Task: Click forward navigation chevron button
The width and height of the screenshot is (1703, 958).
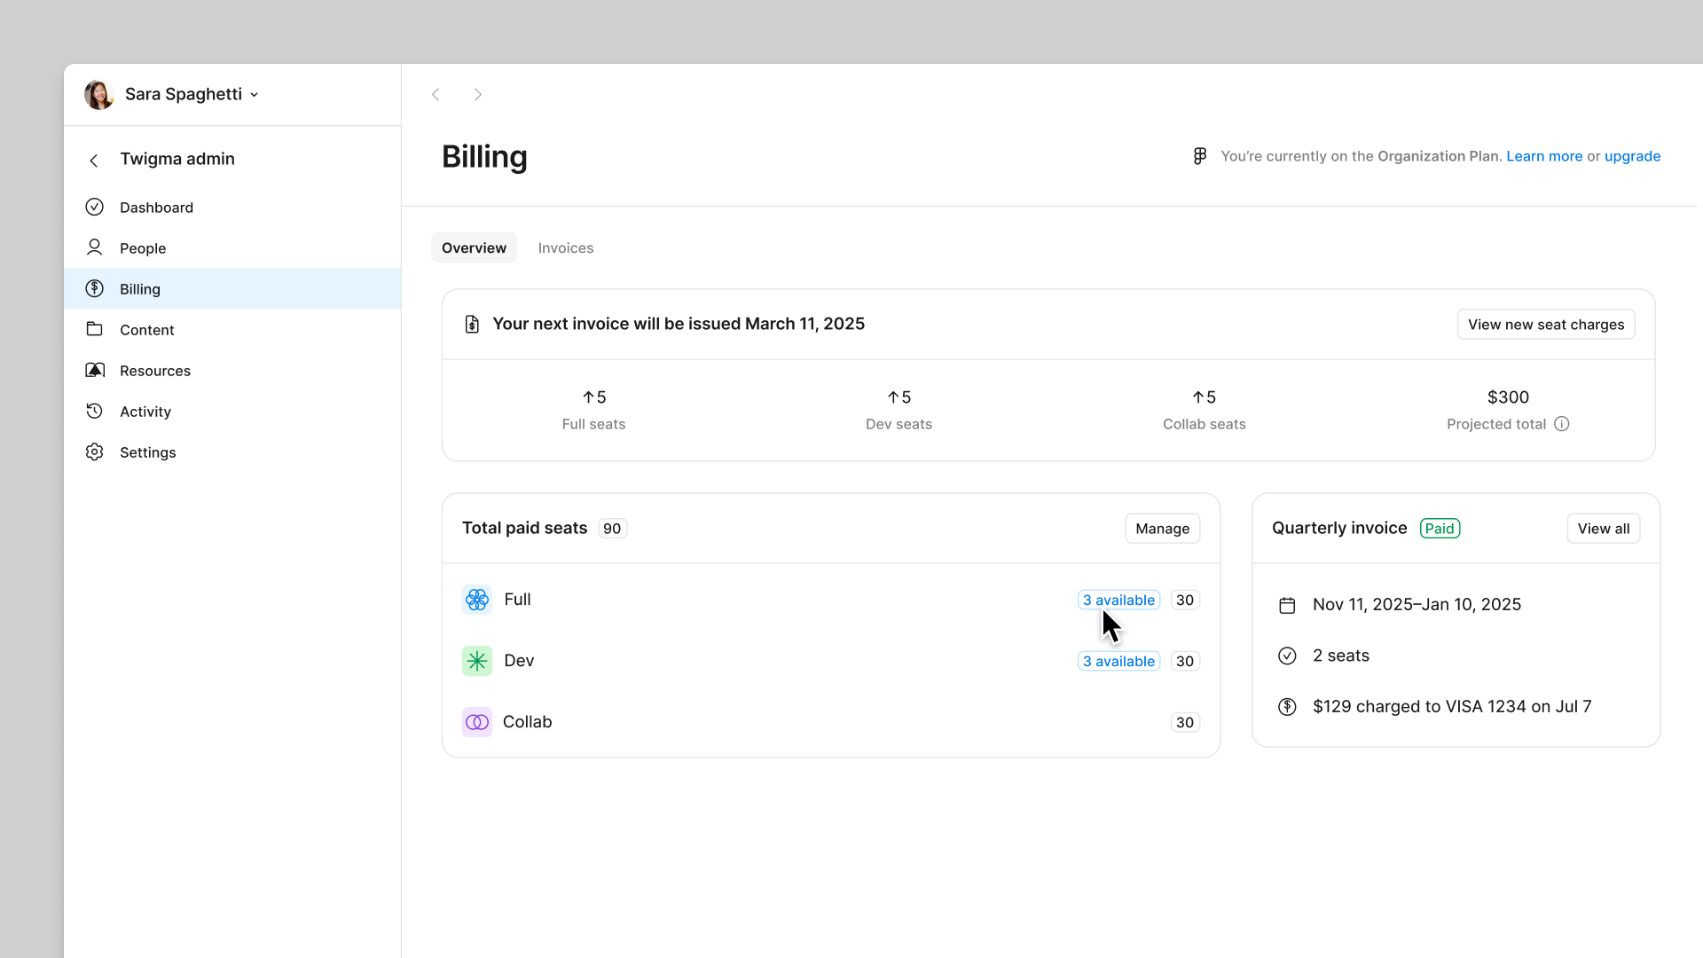Action: pyautogui.click(x=478, y=93)
